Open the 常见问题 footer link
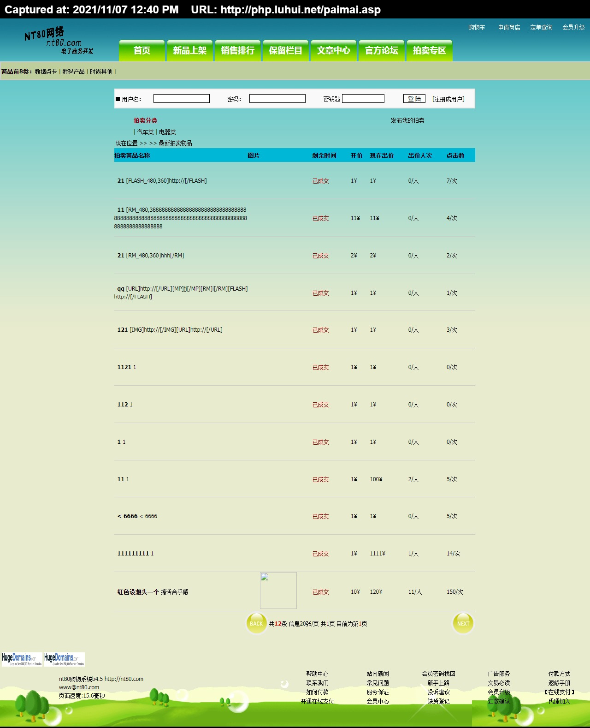The width and height of the screenshot is (590, 728). [x=378, y=683]
